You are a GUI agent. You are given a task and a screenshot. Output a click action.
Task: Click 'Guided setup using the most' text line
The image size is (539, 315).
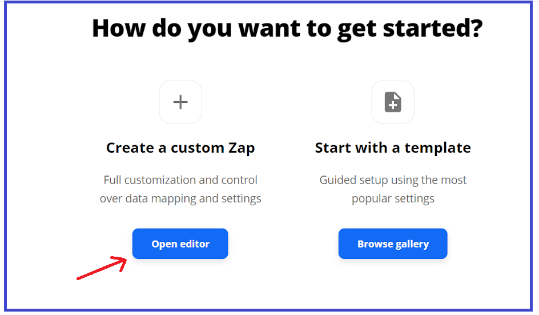(x=393, y=180)
